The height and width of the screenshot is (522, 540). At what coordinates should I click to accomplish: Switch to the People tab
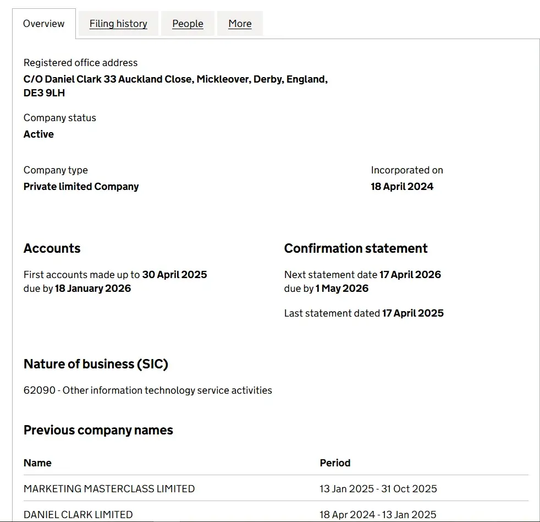coord(188,24)
